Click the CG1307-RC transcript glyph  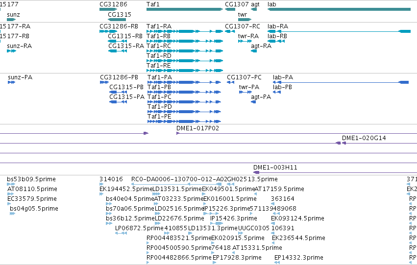tap(230, 31)
